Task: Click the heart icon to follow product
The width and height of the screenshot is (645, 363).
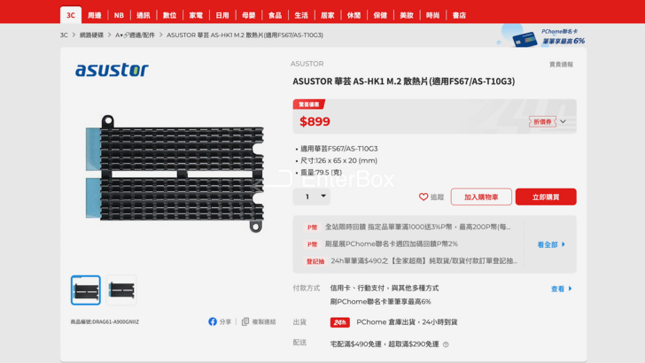Action: tap(424, 197)
